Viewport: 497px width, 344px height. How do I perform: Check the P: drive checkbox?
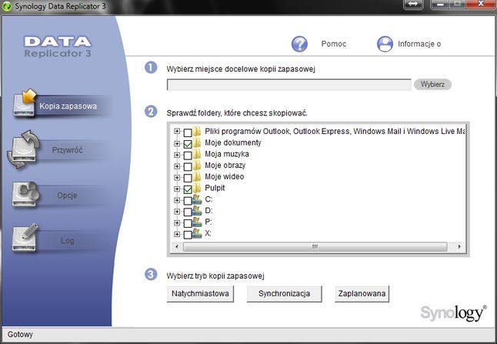(188, 223)
